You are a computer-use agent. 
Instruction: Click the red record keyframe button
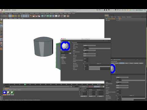[90, 87]
